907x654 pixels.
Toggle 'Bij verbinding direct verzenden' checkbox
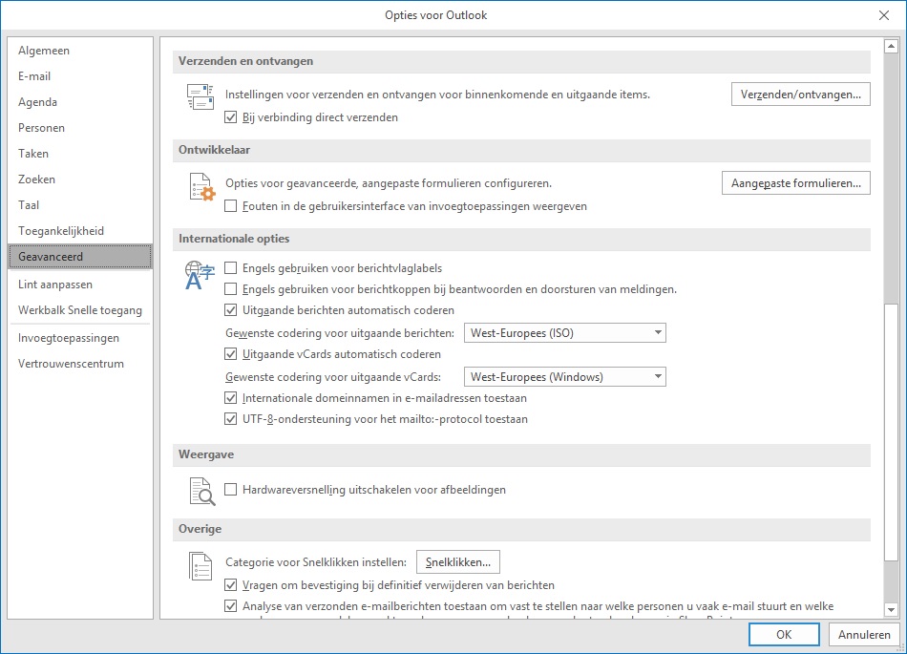pos(231,117)
